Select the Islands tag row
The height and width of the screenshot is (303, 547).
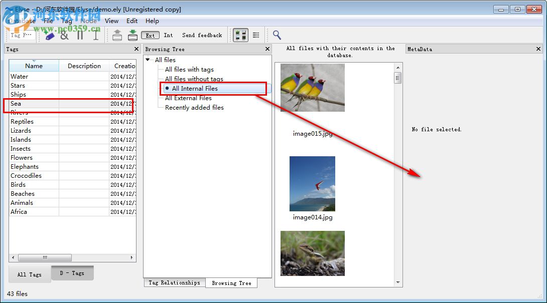pos(73,140)
